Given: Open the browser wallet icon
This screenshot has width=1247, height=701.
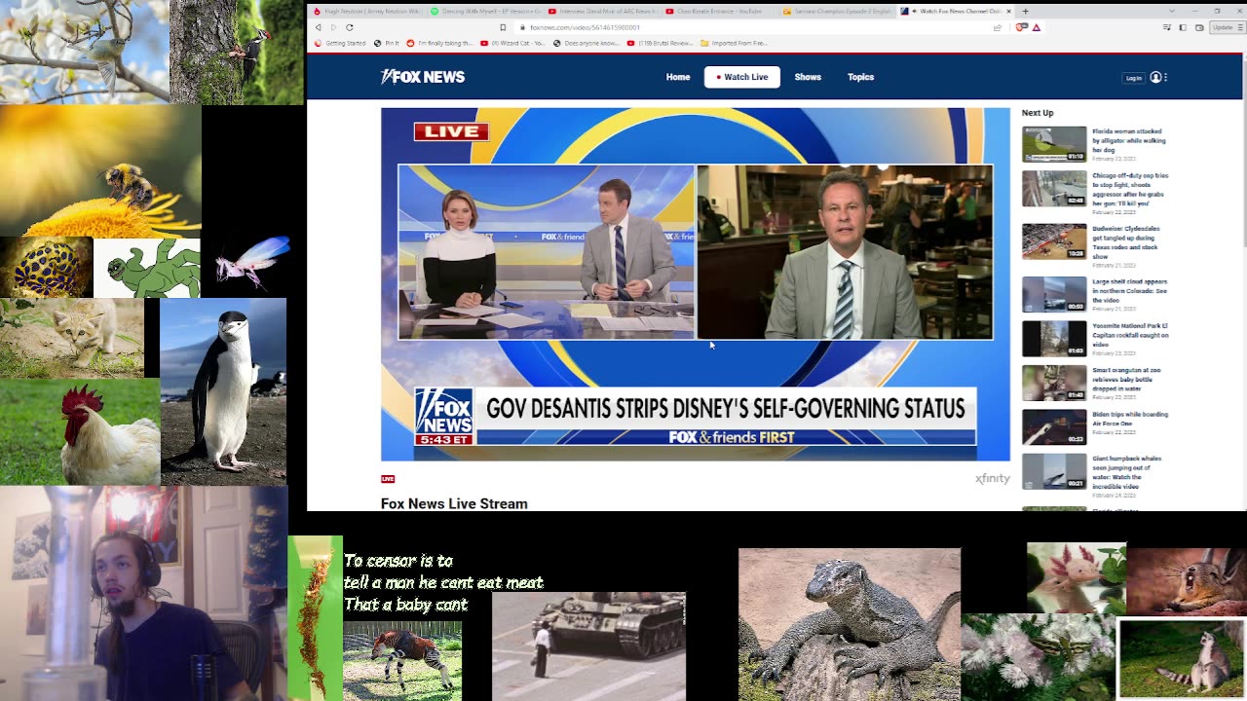Looking at the screenshot, I should pyautogui.click(x=1199, y=27).
